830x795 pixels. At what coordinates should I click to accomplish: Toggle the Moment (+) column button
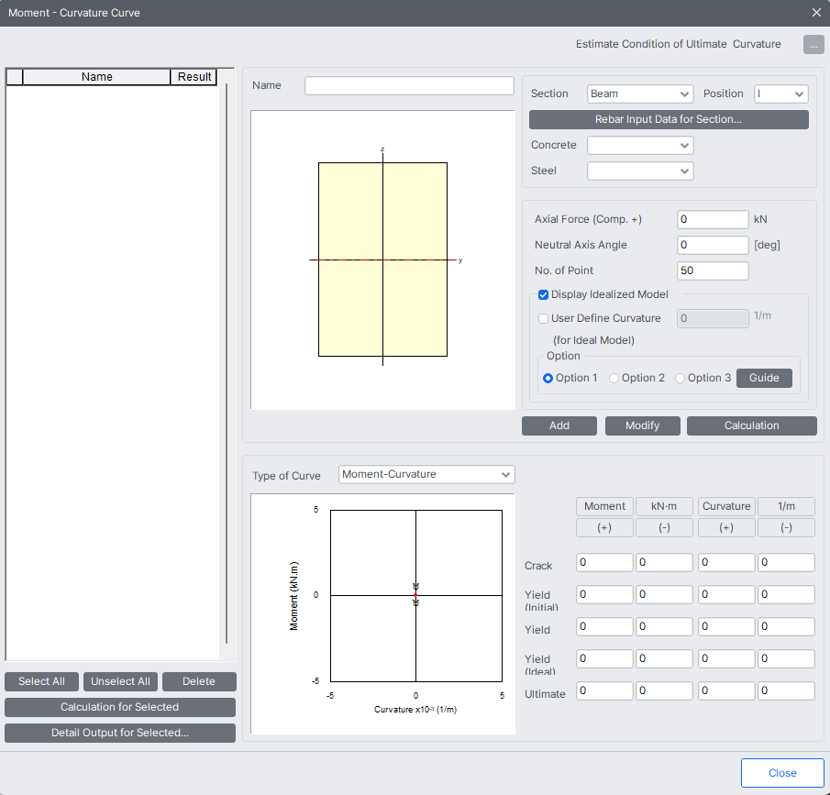[604, 527]
